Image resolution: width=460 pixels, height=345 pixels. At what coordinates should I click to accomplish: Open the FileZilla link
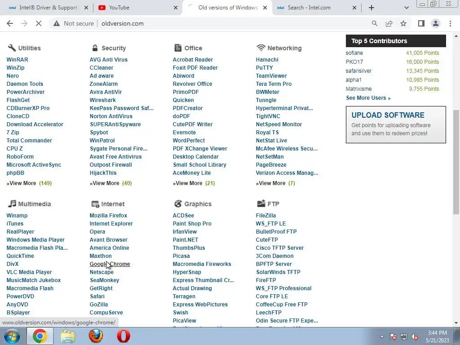tap(266, 215)
